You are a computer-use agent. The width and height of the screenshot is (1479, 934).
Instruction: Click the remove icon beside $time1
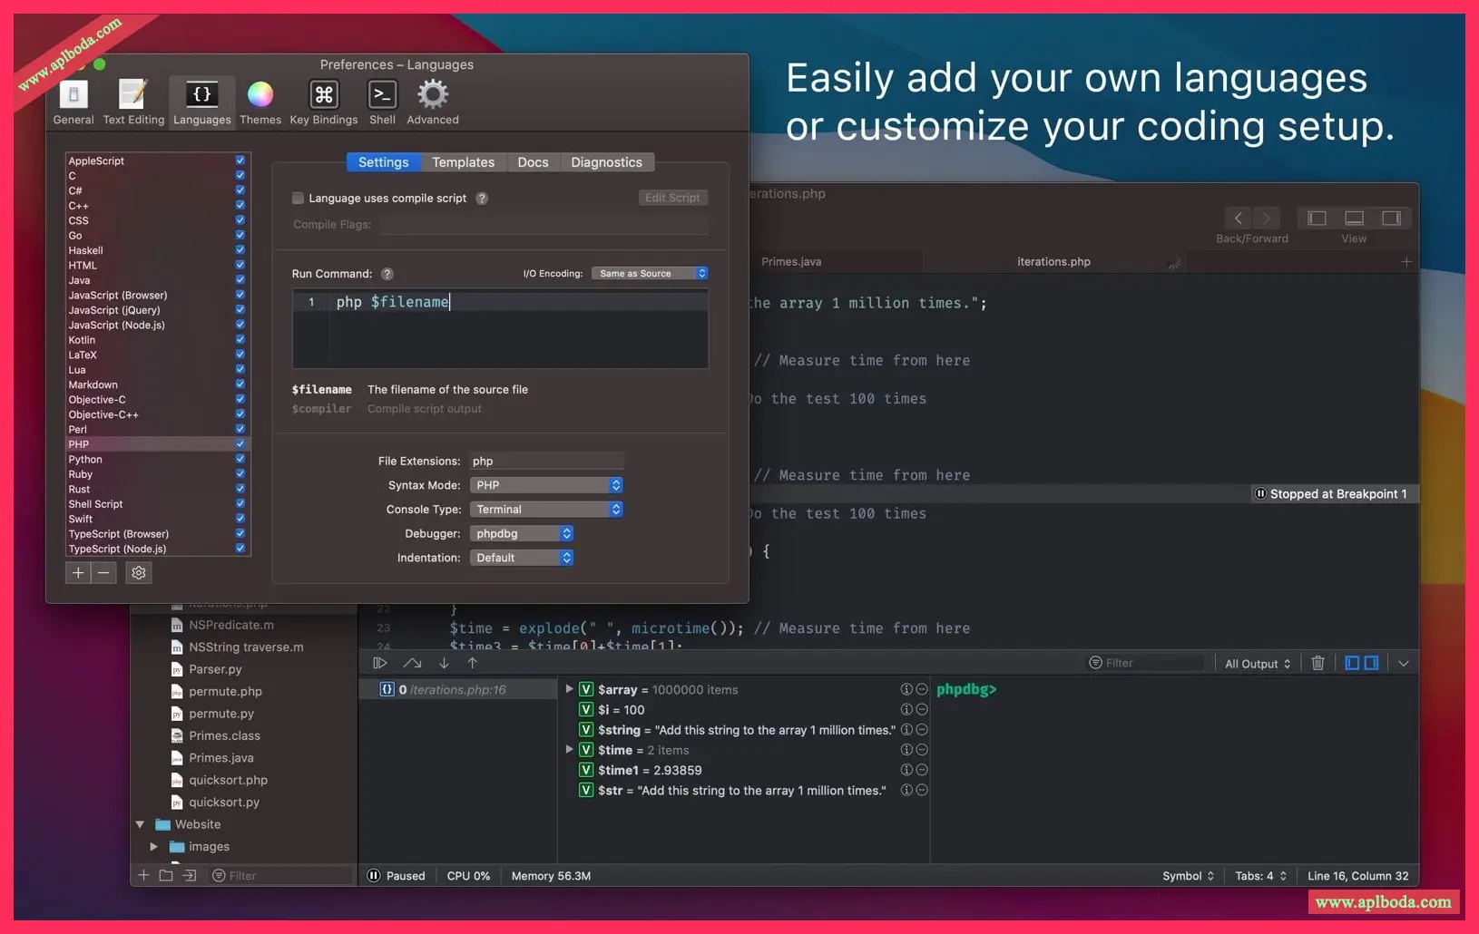922,770
